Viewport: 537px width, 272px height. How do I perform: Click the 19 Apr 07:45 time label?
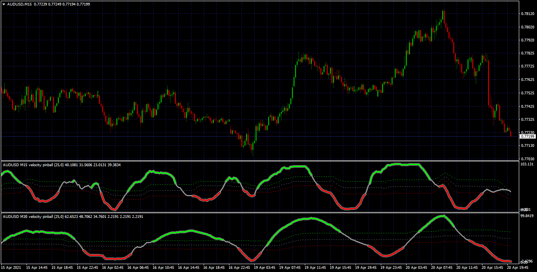tap(290, 267)
